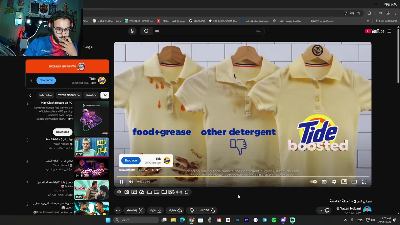400x225 pixels.
Task: Click the film clapper icon below the player
Action: point(164,192)
